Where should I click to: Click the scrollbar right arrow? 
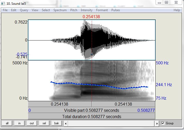(157, 124)
